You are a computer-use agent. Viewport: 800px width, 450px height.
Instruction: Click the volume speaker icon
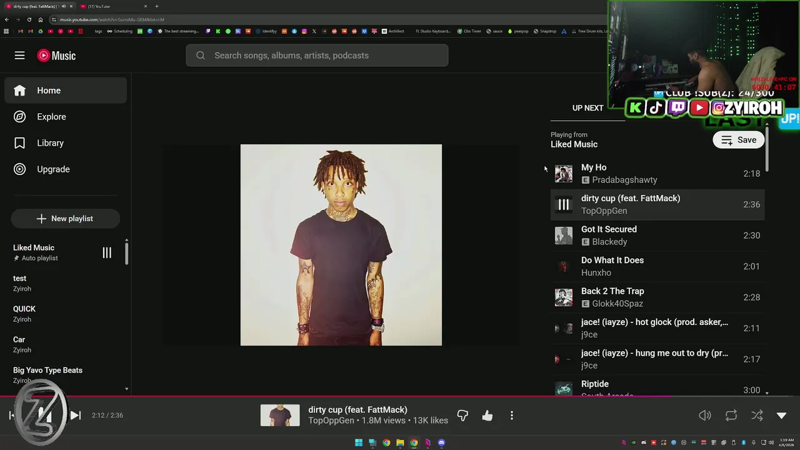(x=705, y=416)
